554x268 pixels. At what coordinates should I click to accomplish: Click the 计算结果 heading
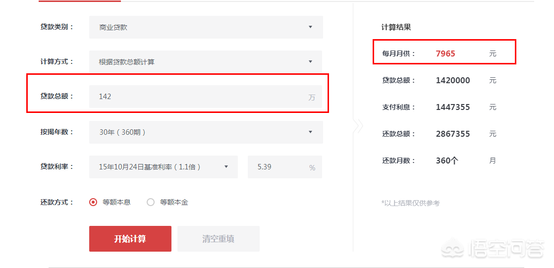click(x=396, y=27)
